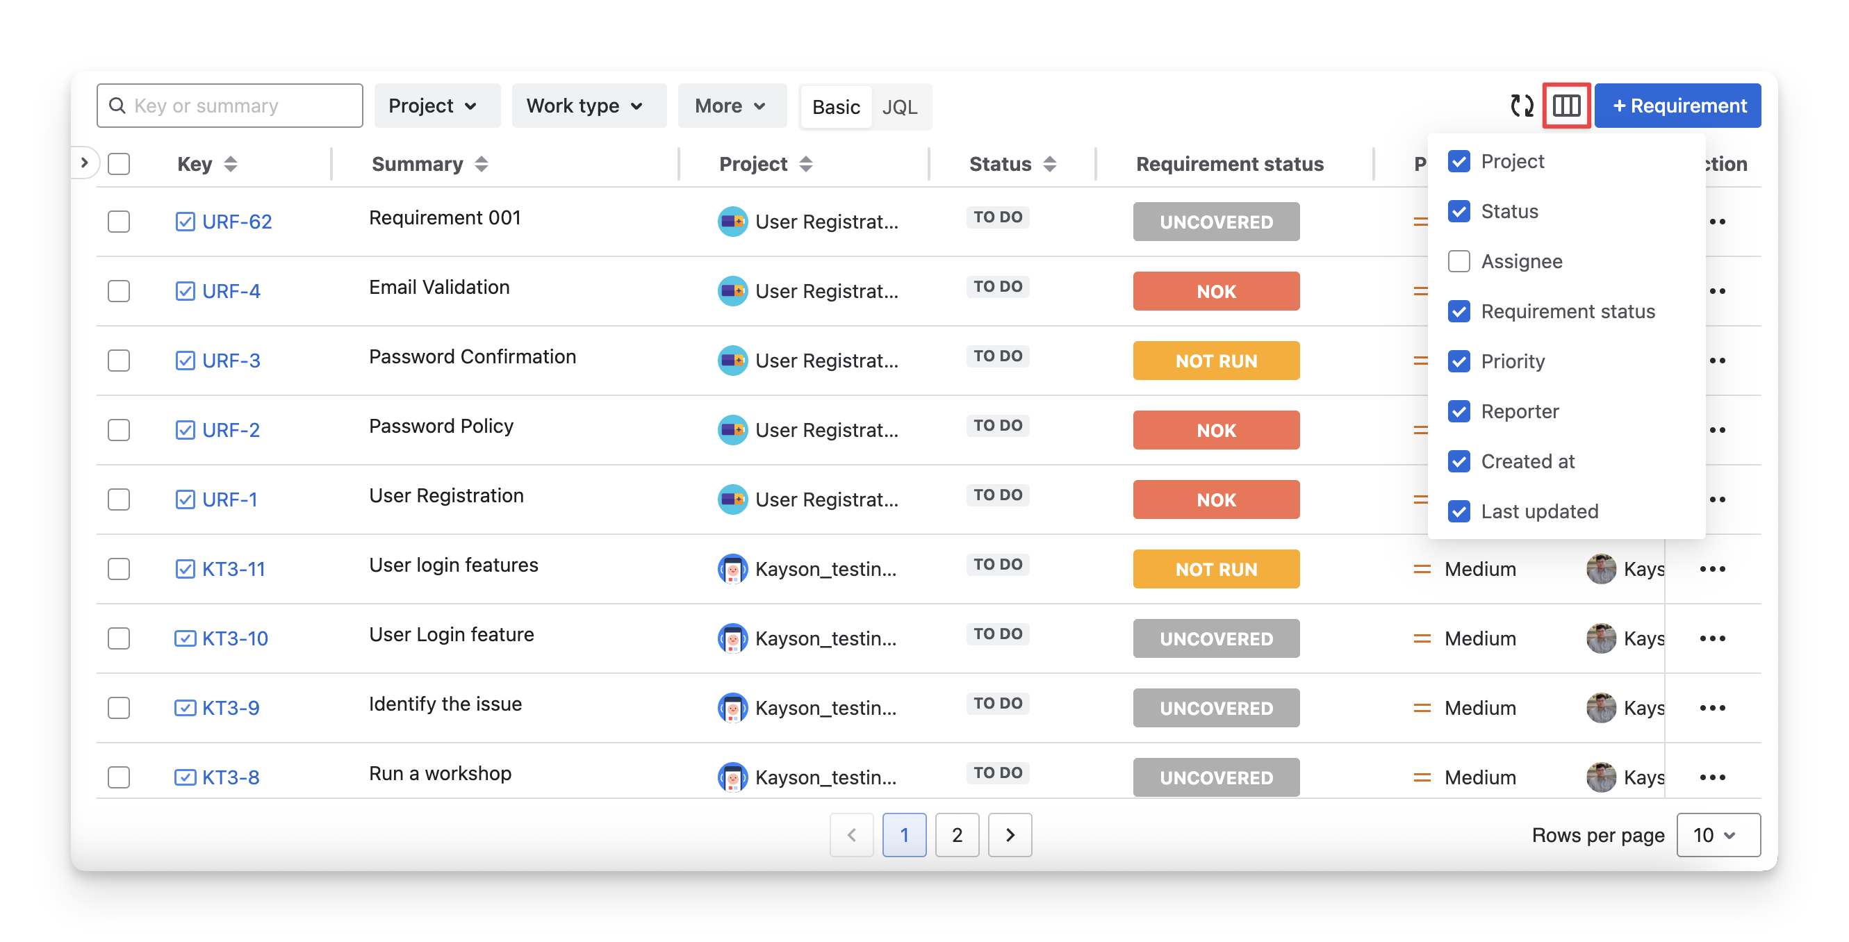The width and height of the screenshot is (1849, 942).
Task: Click the sort arrows beside Key header
Action: [x=231, y=164]
